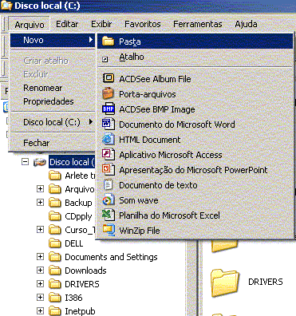296x316 pixels.
Task: Click the ACDSee BMP Image icon
Action: tap(109, 109)
